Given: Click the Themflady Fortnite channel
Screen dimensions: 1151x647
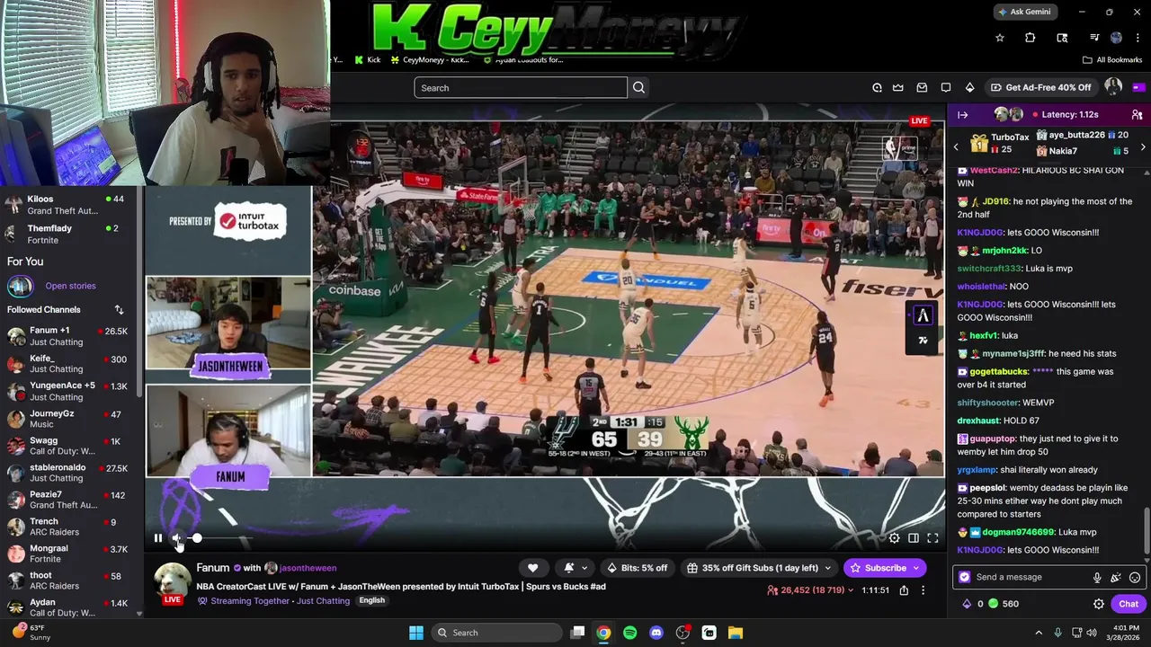Looking at the screenshot, I should (x=68, y=234).
